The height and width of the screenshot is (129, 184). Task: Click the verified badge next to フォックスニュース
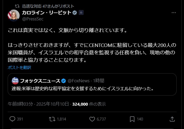coord(64,80)
